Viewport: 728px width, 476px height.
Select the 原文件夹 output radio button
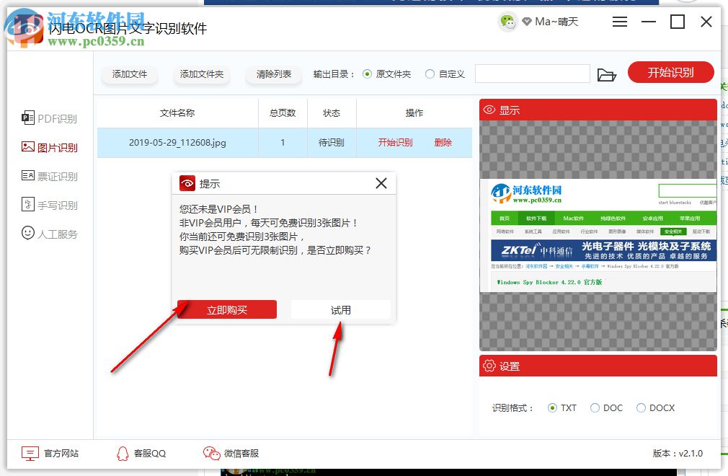point(368,73)
